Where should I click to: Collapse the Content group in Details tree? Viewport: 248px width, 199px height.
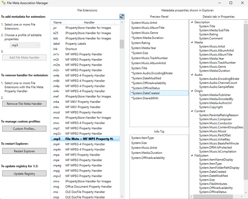192,111
